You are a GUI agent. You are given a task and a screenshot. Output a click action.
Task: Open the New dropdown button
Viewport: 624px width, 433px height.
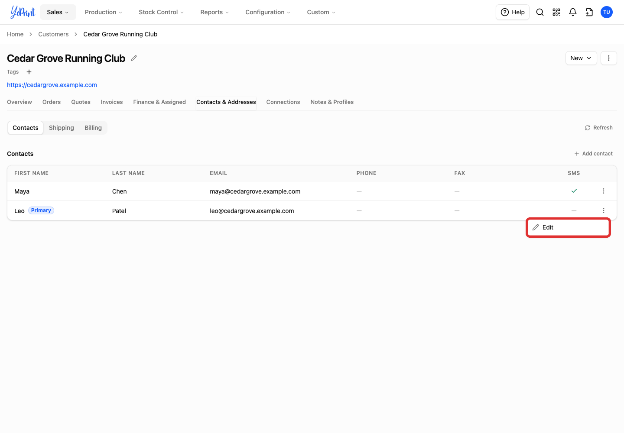click(x=581, y=58)
